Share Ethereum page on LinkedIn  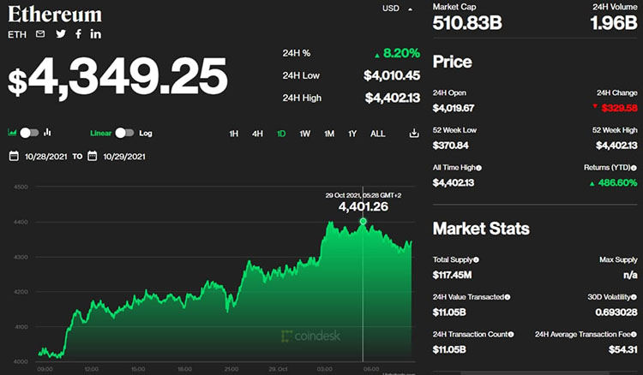pyautogui.click(x=95, y=34)
